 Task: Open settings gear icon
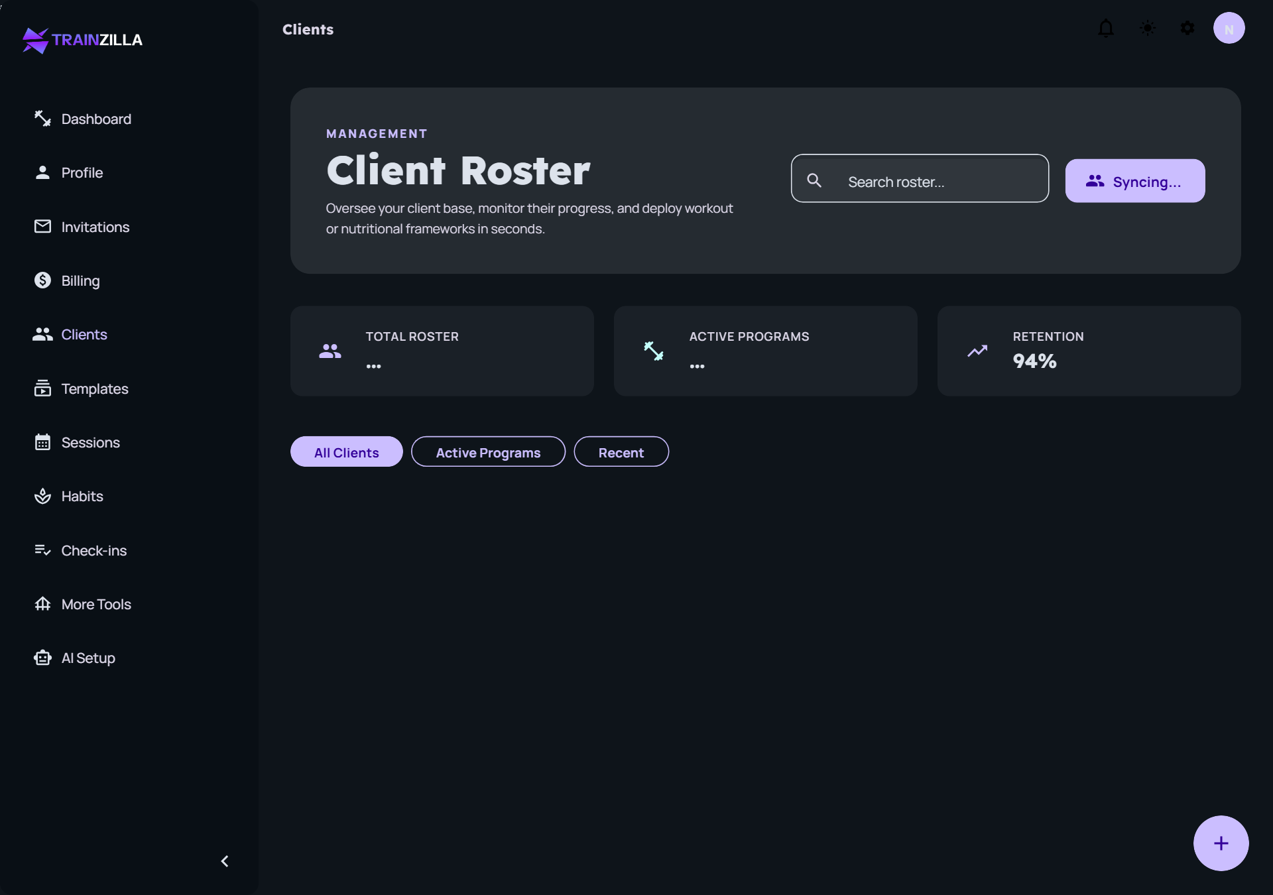[x=1187, y=29]
